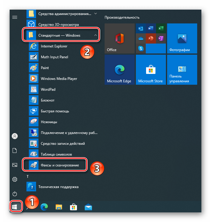Launch Math Input Panel
Screen dimensions: 211x222
click(63, 57)
